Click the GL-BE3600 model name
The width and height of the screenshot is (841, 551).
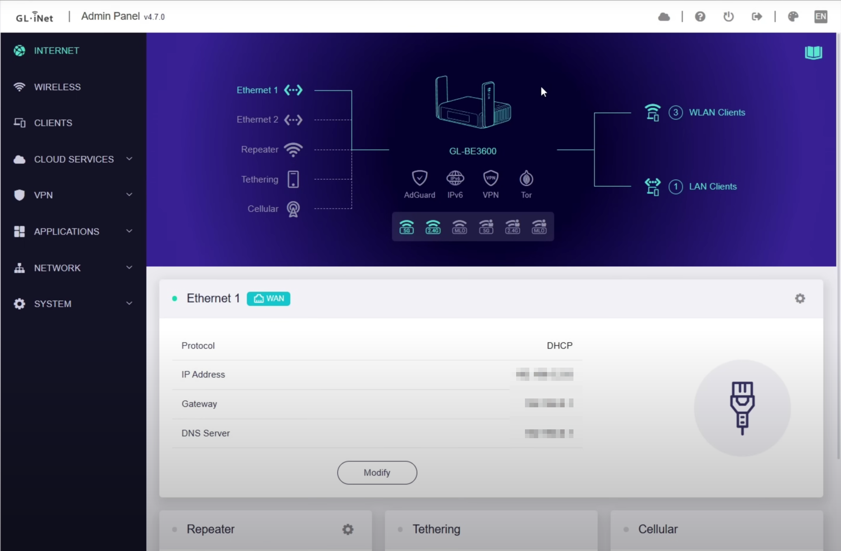click(473, 151)
